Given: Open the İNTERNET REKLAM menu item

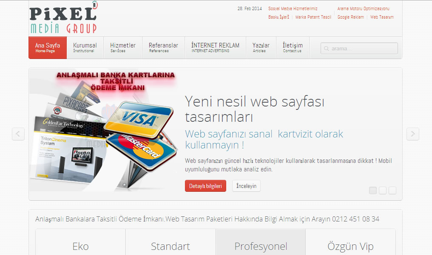Looking at the screenshot, I should [x=215, y=48].
